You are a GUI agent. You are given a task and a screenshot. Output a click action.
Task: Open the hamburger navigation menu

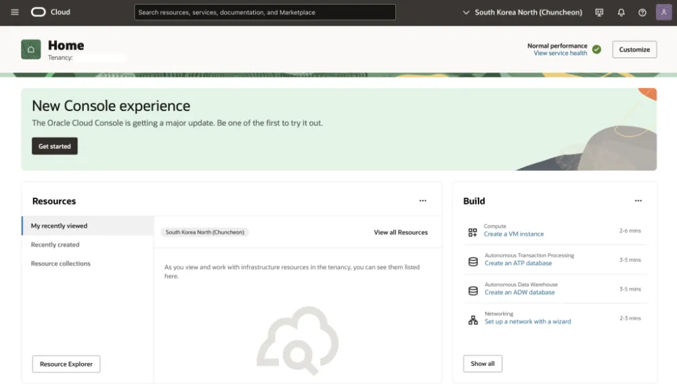click(x=15, y=12)
